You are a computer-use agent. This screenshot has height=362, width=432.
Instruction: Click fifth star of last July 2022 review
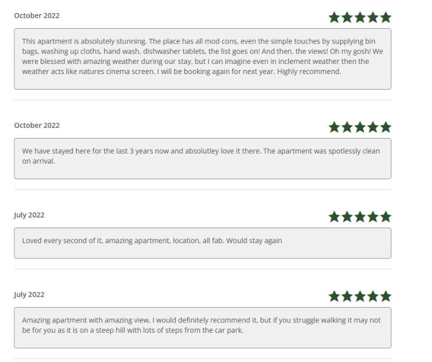(386, 296)
